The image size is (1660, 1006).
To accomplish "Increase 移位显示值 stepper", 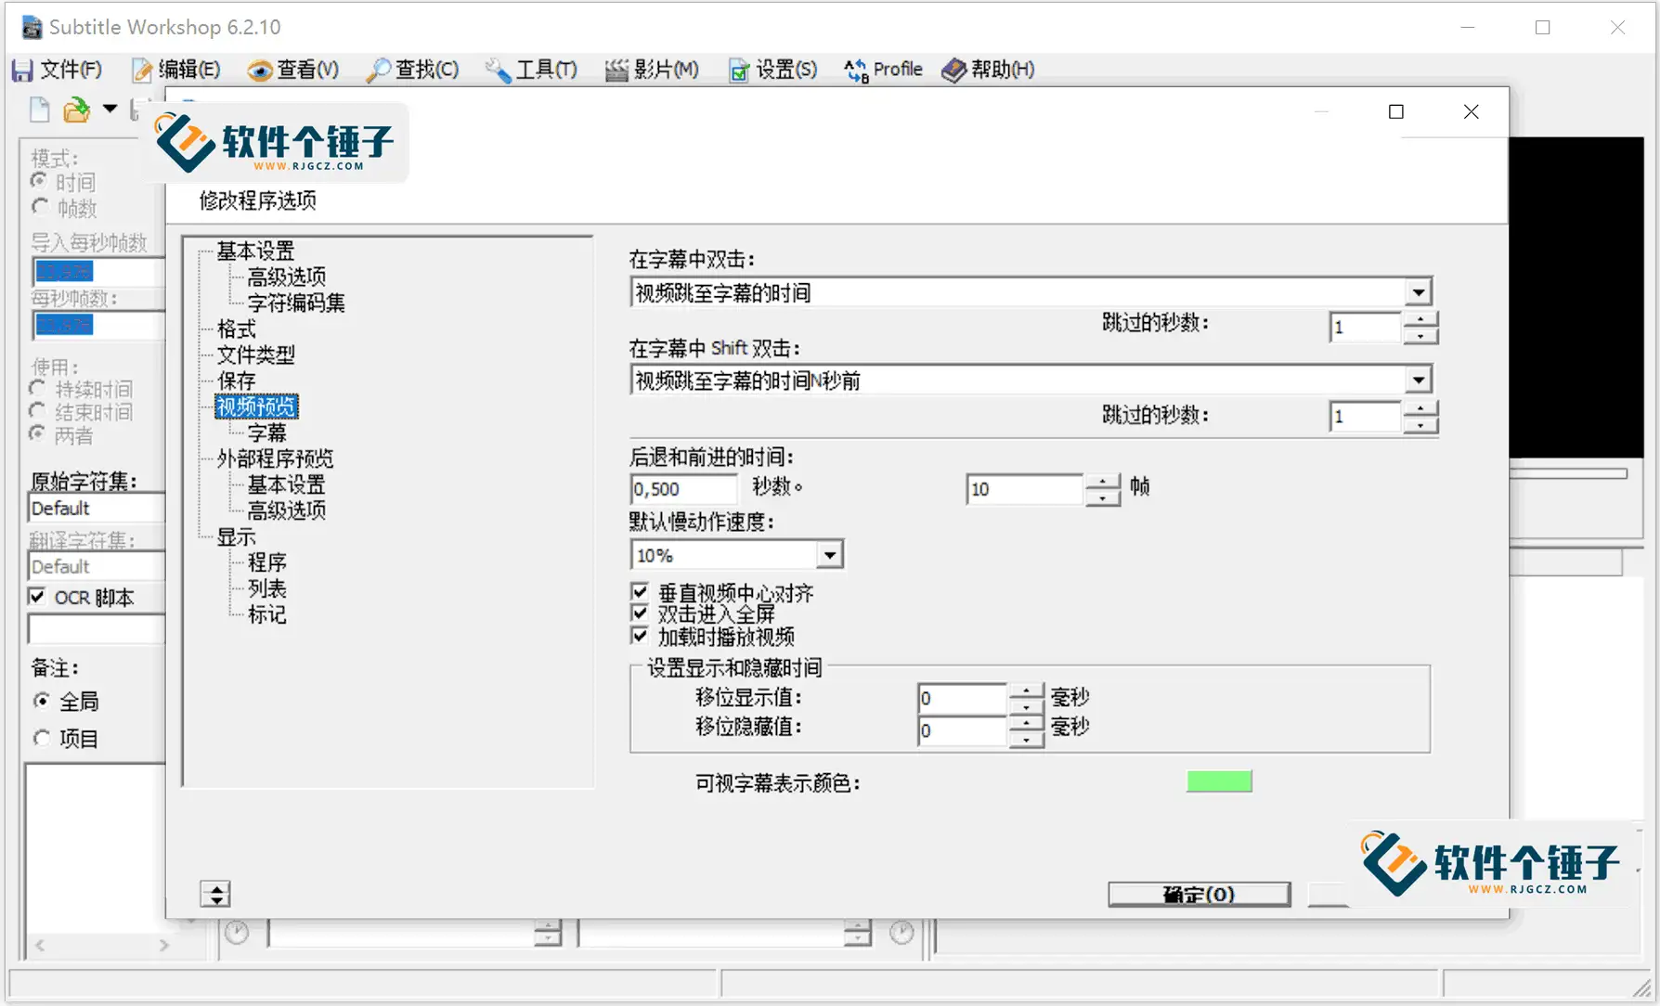I will pos(1026,691).
